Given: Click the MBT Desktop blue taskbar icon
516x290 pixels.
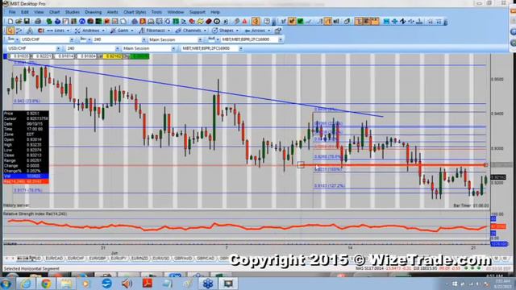Looking at the screenshot, I should (208, 283).
